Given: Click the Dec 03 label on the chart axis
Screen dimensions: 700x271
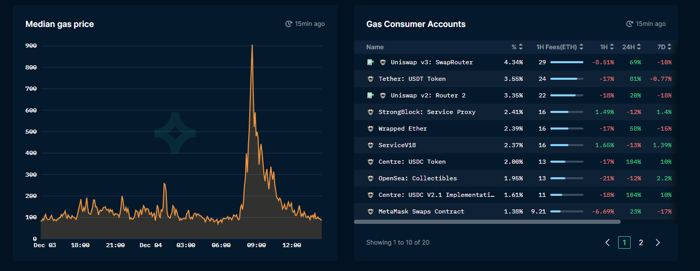Looking at the screenshot, I should (45, 245).
